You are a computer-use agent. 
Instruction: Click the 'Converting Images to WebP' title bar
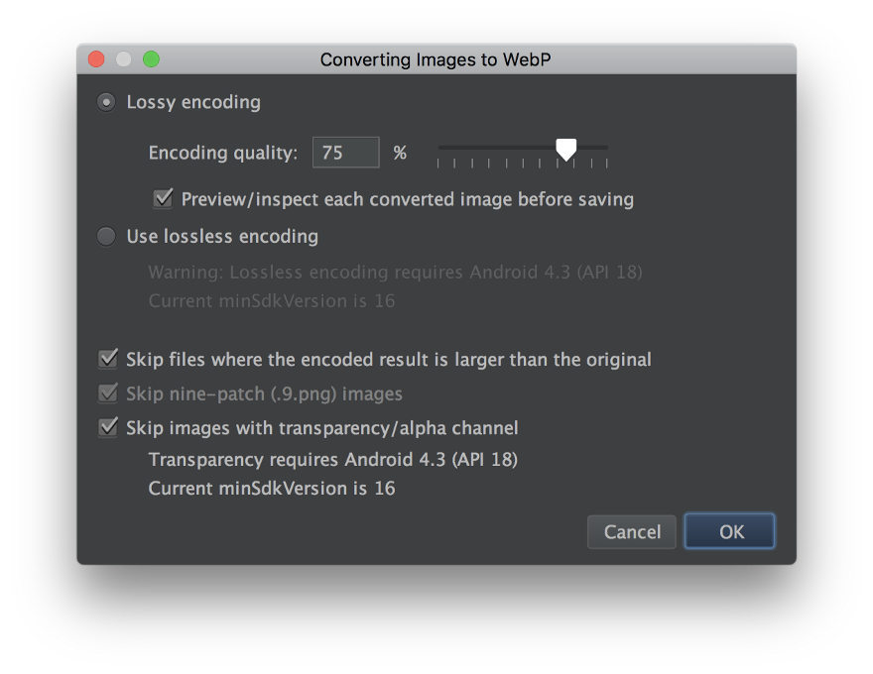[436, 59]
